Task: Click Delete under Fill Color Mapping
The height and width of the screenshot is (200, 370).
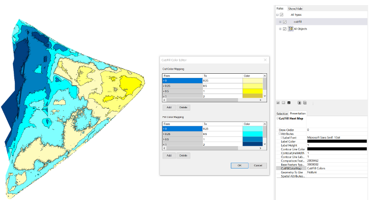Action: pos(183,155)
